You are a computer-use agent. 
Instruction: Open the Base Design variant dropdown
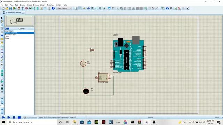click(64, 8)
